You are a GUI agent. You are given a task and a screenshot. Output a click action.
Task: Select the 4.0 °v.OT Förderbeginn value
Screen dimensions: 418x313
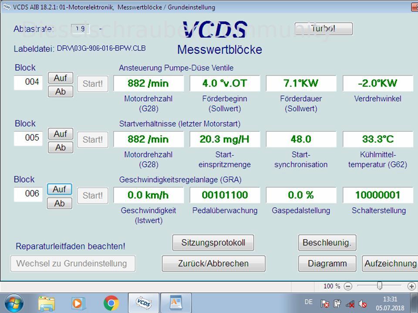225,83
